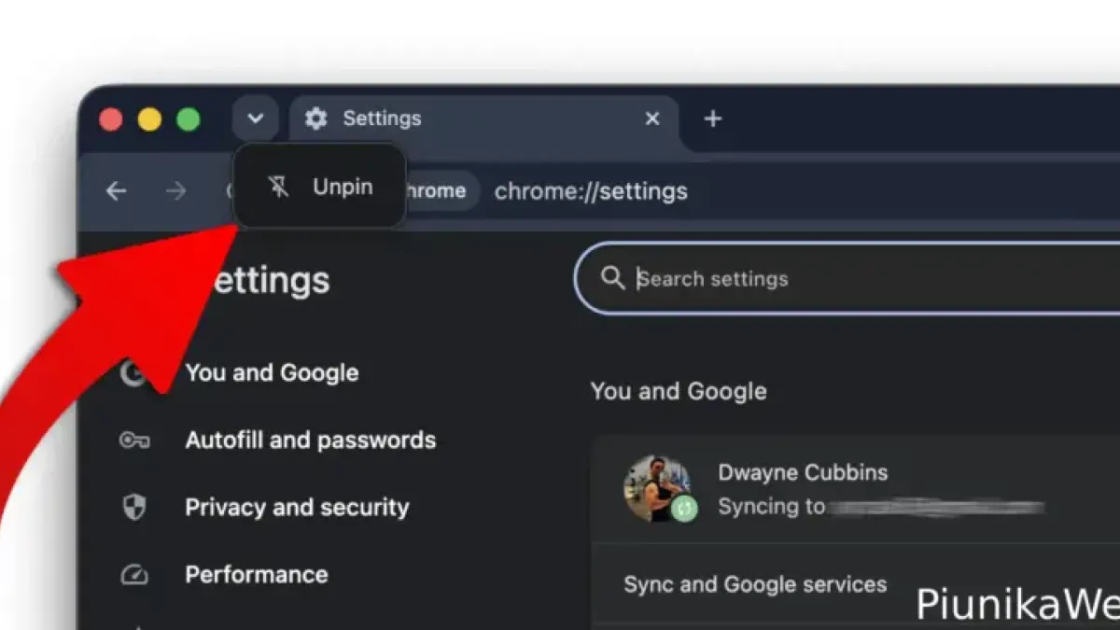Viewport: 1120px width, 630px height.
Task: Go back with the back arrow
Action: point(116,191)
